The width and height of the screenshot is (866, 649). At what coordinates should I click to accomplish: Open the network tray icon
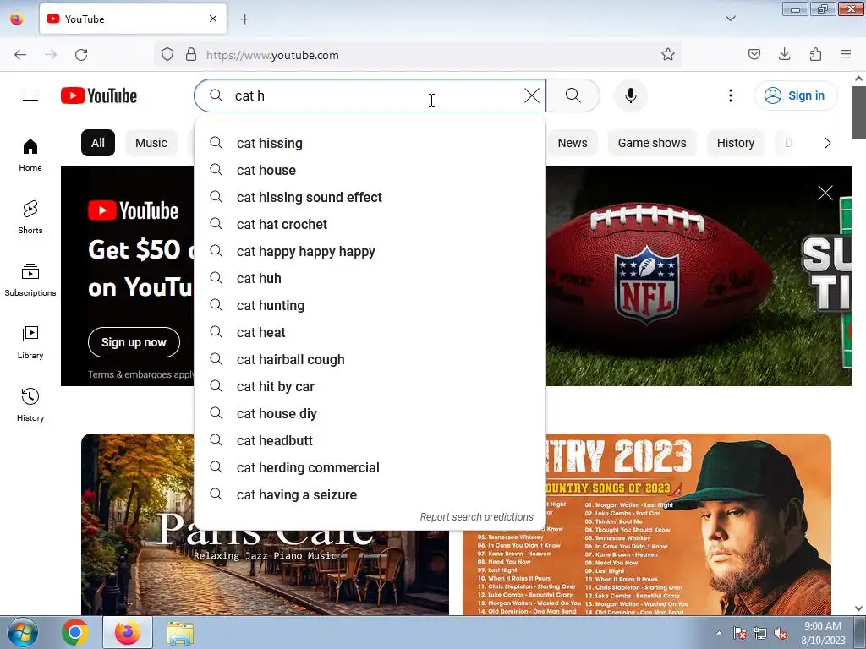click(760, 634)
